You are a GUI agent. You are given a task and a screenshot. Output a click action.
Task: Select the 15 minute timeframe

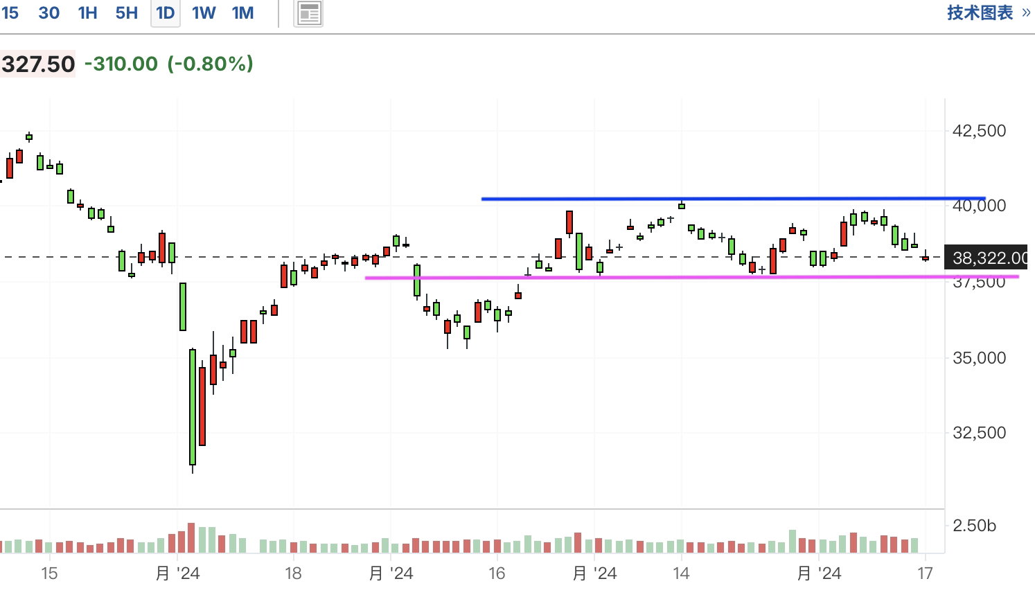10,12
